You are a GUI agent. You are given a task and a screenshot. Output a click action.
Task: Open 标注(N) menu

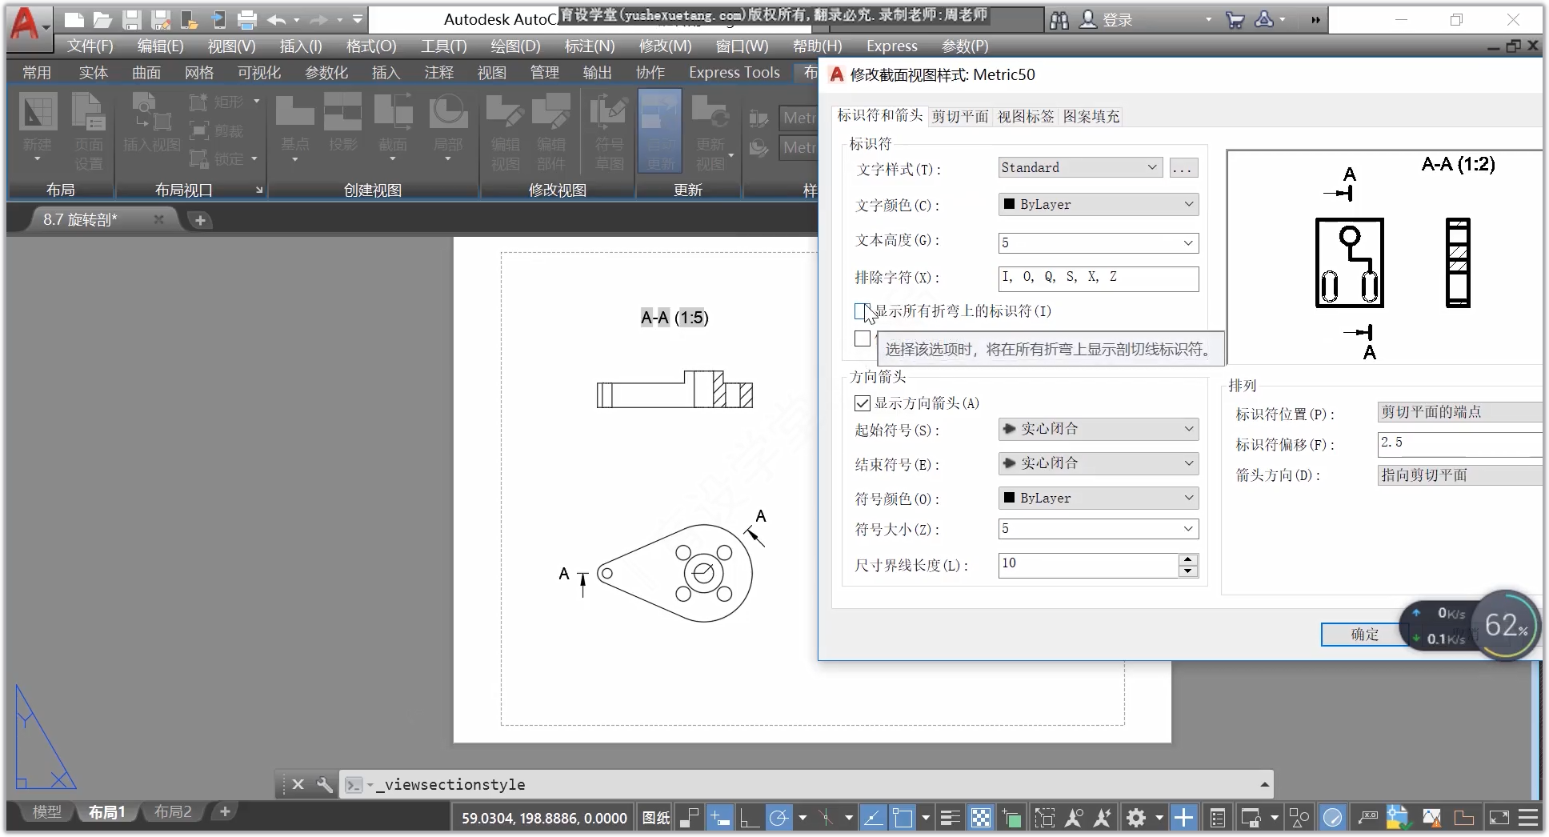(590, 46)
